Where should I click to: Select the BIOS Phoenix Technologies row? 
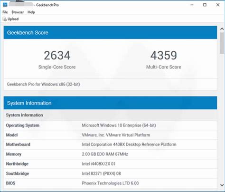pos(110,183)
